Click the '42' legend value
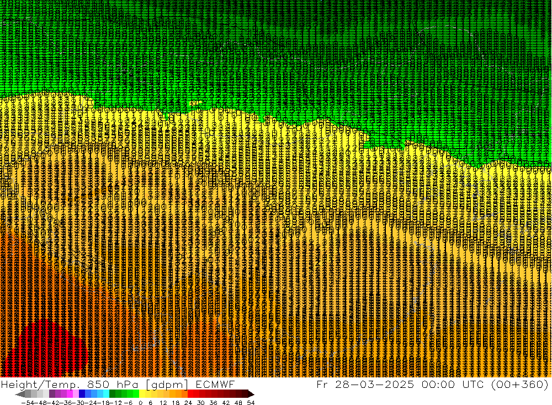This screenshot has width=552, height=405. (226, 403)
